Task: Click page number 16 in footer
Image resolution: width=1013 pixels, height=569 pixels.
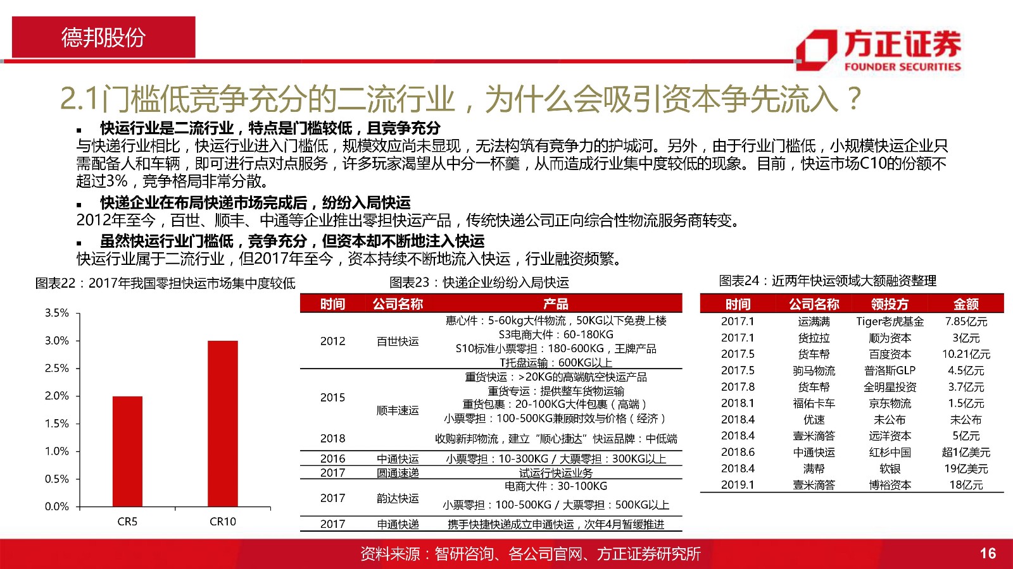Action: [x=988, y=554]
